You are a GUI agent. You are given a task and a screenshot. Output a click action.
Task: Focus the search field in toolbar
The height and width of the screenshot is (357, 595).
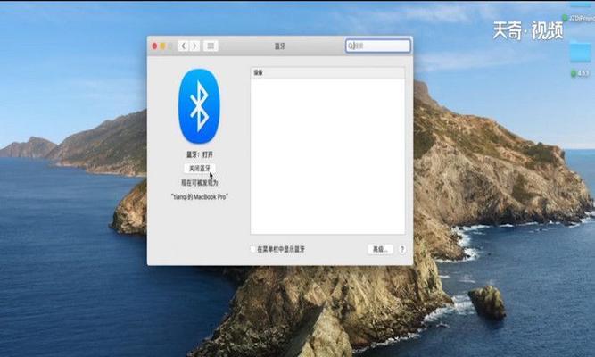click(x=378, y=46)
